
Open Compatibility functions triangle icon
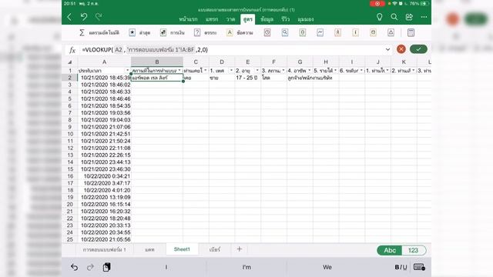391,32
